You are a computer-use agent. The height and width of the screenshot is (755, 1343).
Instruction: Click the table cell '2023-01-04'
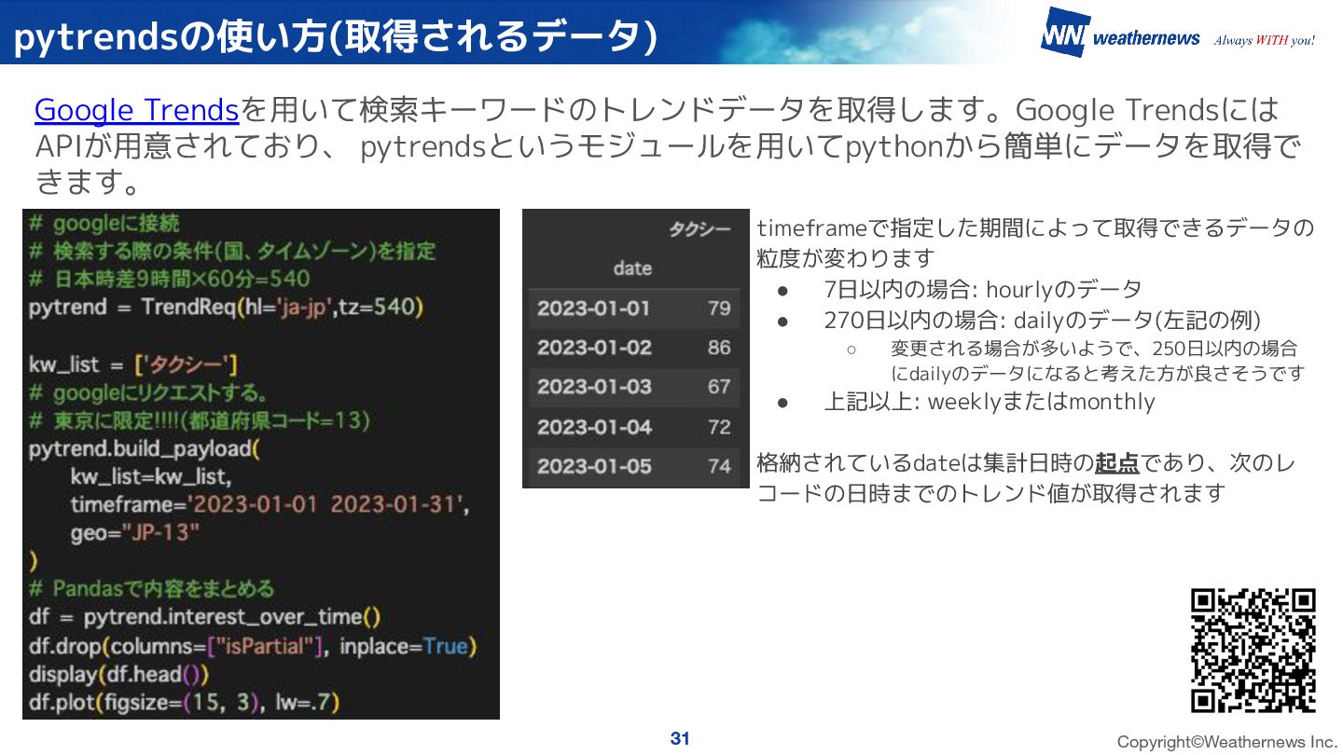point(593,427)
